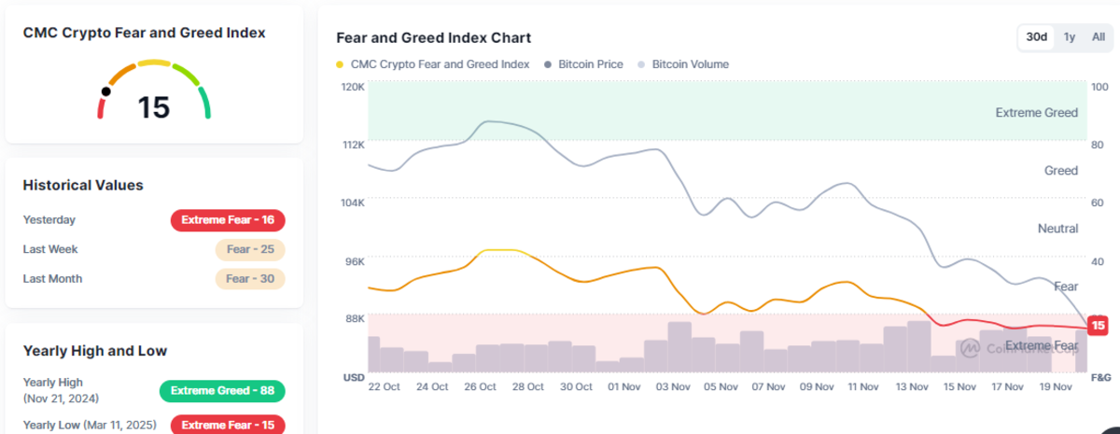Image resolution: width=1120 pixels, height=434 pixels.
Task: Click the Fear - 30 Last Month badge
Action: point(249,278)
